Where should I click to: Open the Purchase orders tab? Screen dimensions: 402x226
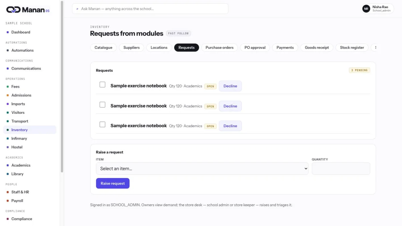pyautogui.click(x=220, y=48)
